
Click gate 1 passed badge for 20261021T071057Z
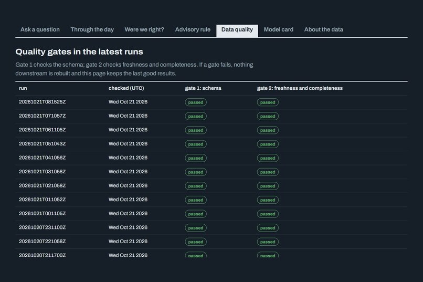point(196,116)
